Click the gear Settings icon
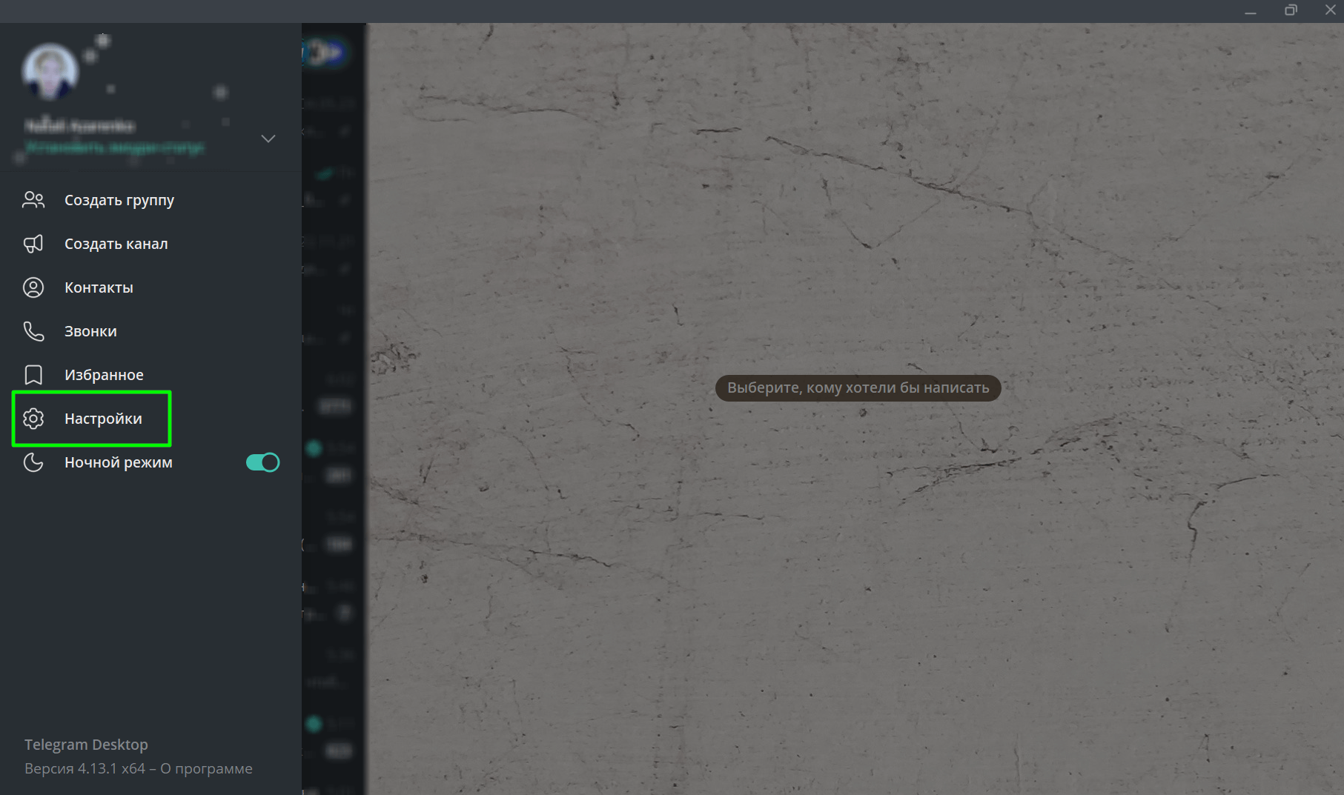1344x795 pixels. 33,419
